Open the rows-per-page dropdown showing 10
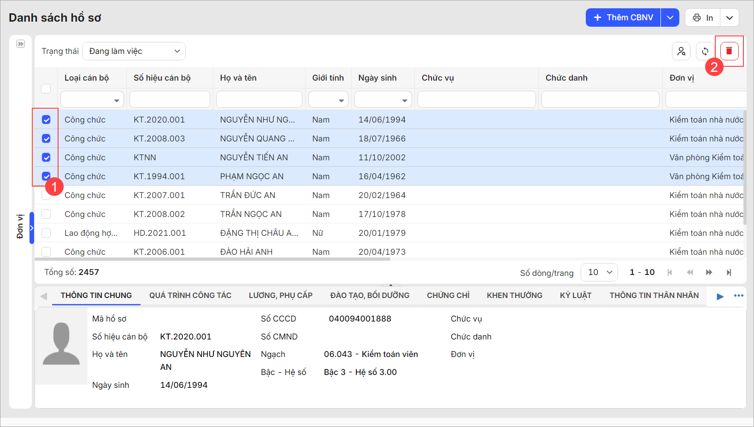The width and height of the screenshot is (754, 427). tap(599, 272)
